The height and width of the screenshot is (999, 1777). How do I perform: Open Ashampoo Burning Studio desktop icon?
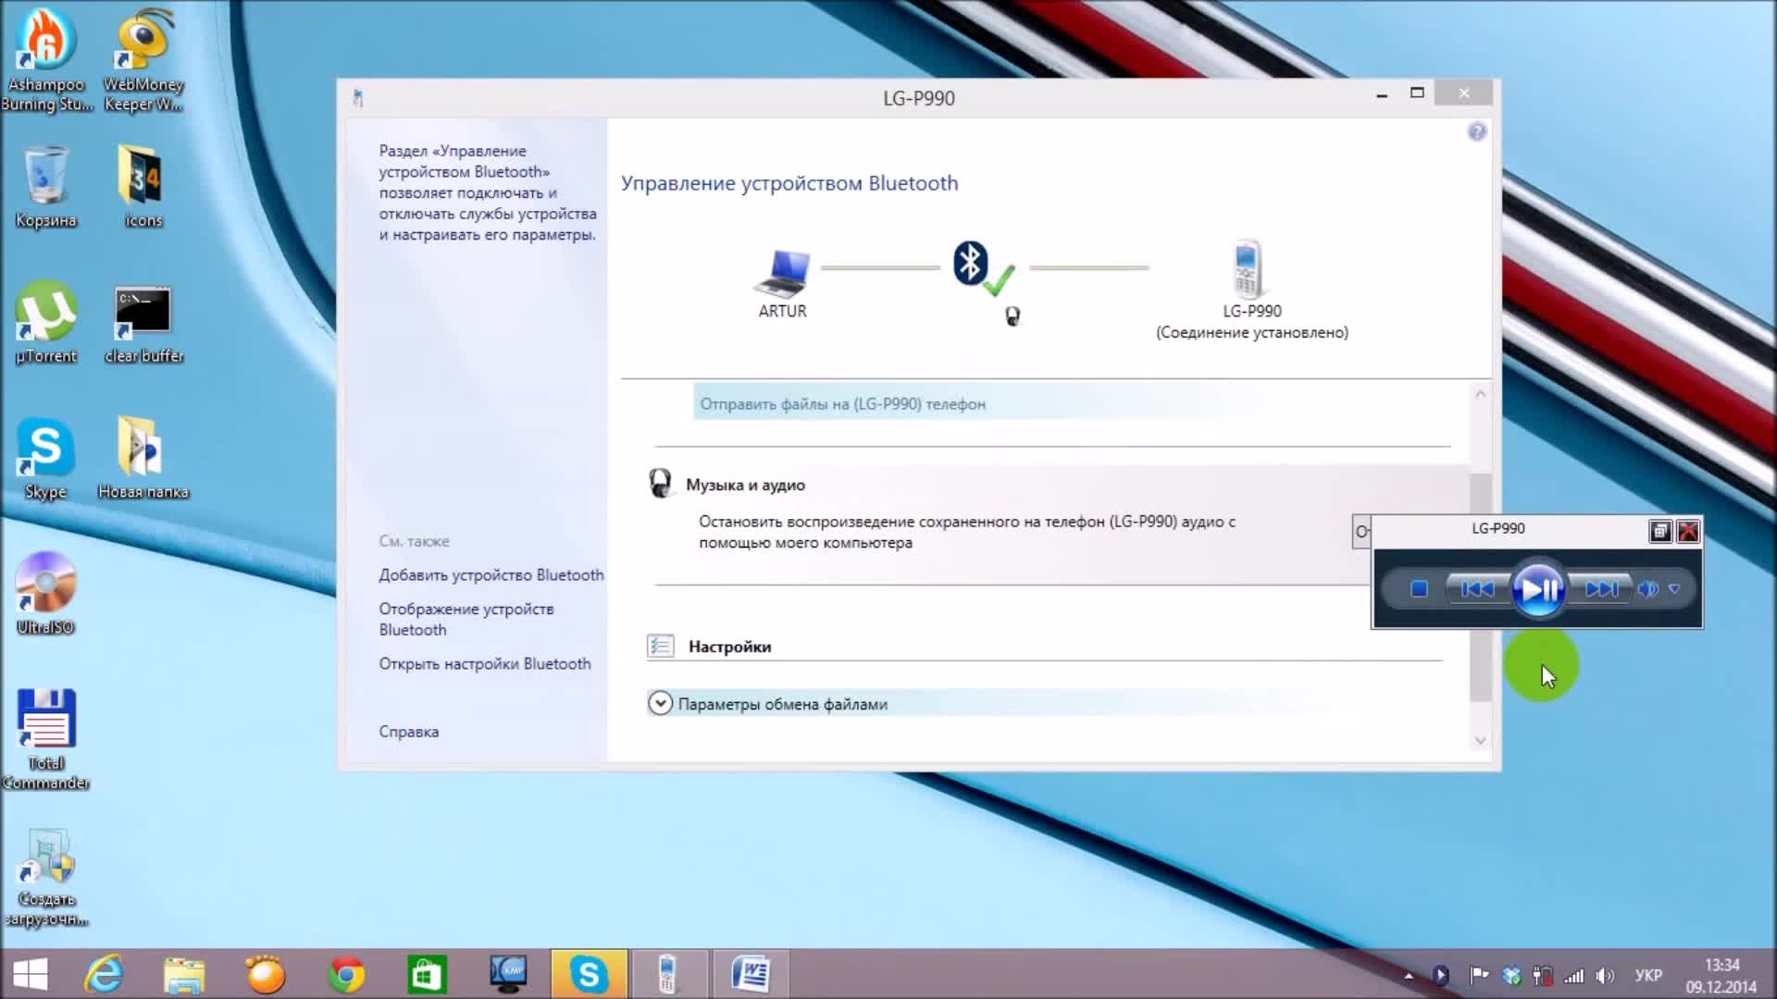pos(46,61)
